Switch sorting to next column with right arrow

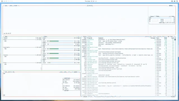pyautogui.click(x=174, y=36)
